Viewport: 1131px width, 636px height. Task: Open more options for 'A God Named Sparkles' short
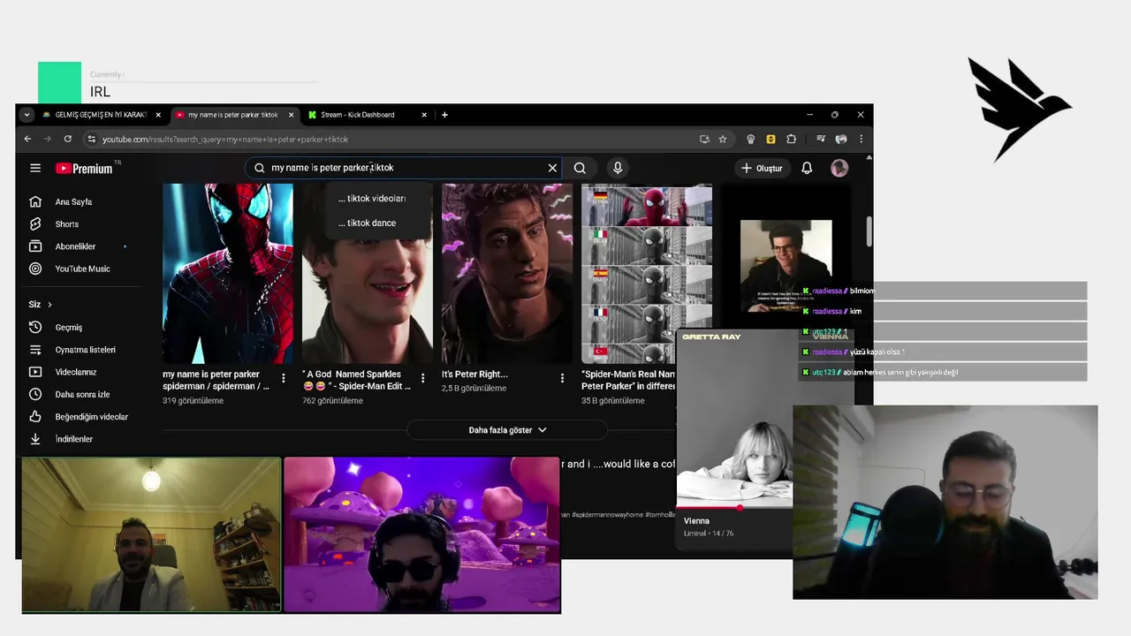click(422, 378)
